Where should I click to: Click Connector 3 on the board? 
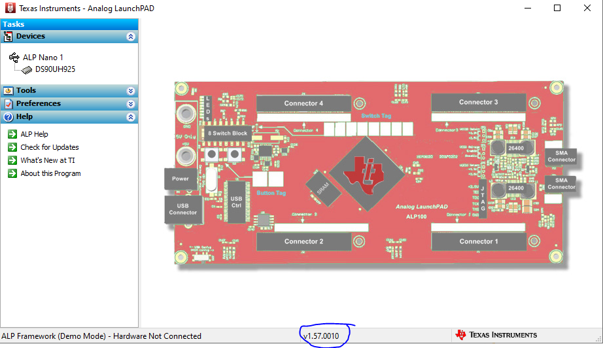coord(478,102)
